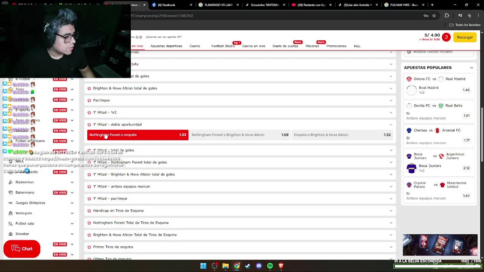
Task: Favorite Nottingham Forest Total de Tiros de Esquina
Action: tap(89, 223)
